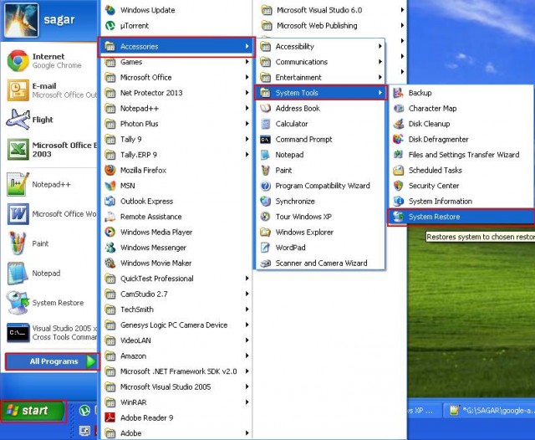Image resolution: width=535 pixels, height=440 pixels.
Task: Expand the Games submenu arrow
Action: point(247,62)
